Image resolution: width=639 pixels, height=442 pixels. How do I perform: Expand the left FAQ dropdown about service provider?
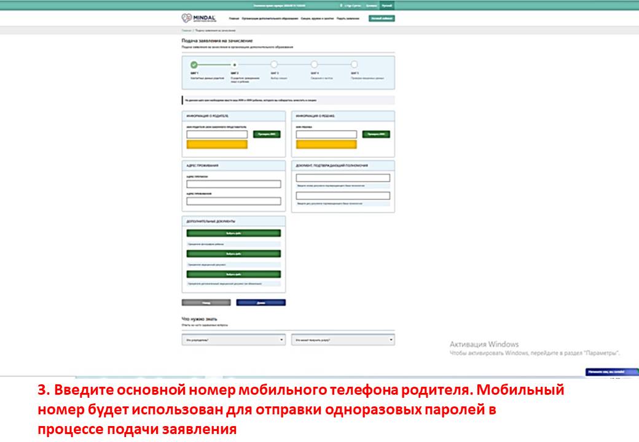[x=233, y=339]
